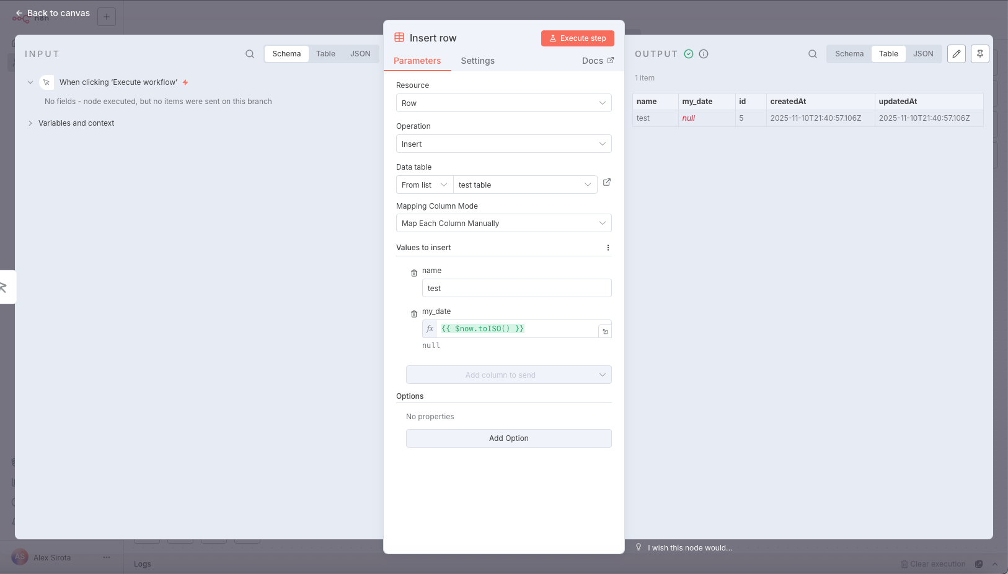This screenshot has width=1008, height=574.
Task: Open search in the OUTPUT panel
Action: click(813, 54)
